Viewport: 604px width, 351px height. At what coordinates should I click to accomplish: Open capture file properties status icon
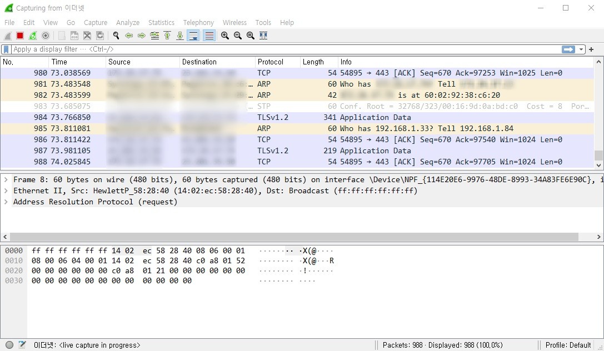(x=22, y=345)
